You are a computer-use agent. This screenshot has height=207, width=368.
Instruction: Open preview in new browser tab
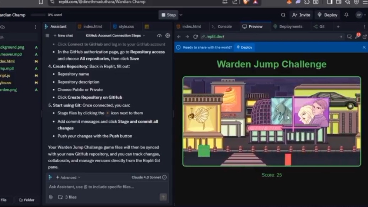[x=364, y=37]
